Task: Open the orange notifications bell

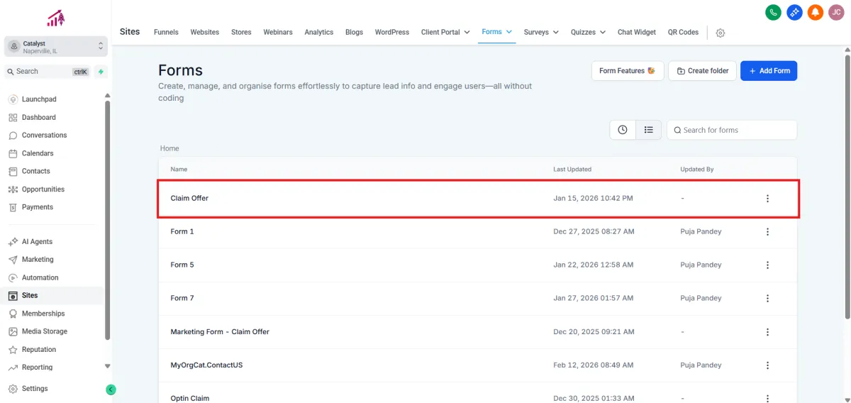Action: coord(816,12)
